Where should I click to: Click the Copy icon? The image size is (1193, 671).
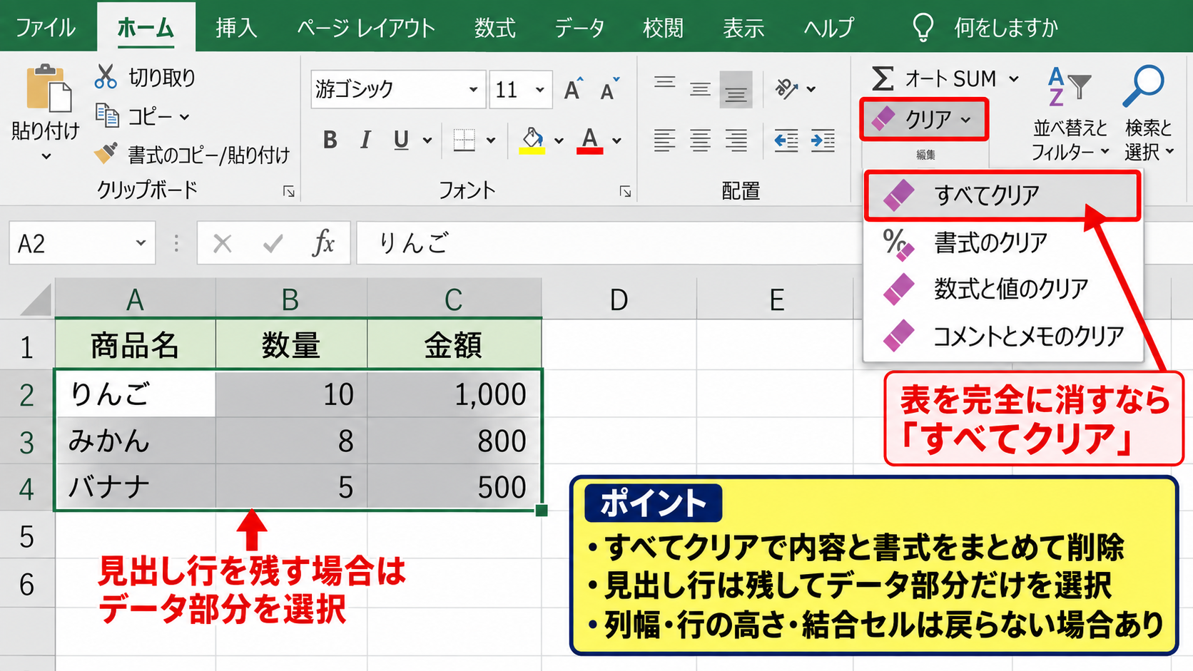coord(107,116)
